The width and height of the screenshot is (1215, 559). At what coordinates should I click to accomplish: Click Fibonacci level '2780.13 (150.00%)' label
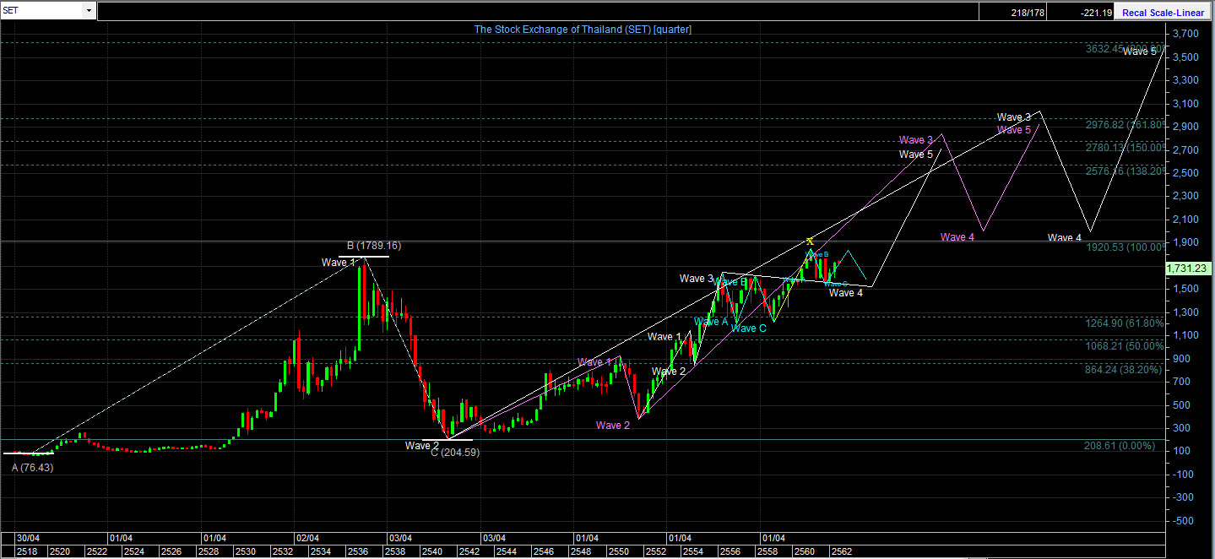point(1126,147)
